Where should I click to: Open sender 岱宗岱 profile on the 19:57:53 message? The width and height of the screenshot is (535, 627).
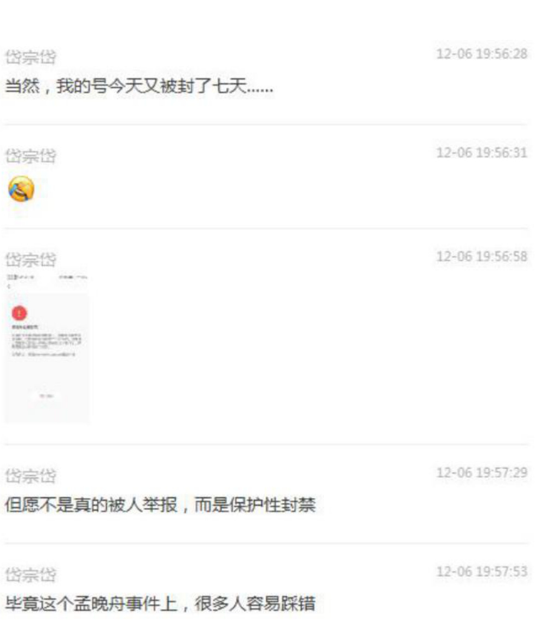[31, 574]
